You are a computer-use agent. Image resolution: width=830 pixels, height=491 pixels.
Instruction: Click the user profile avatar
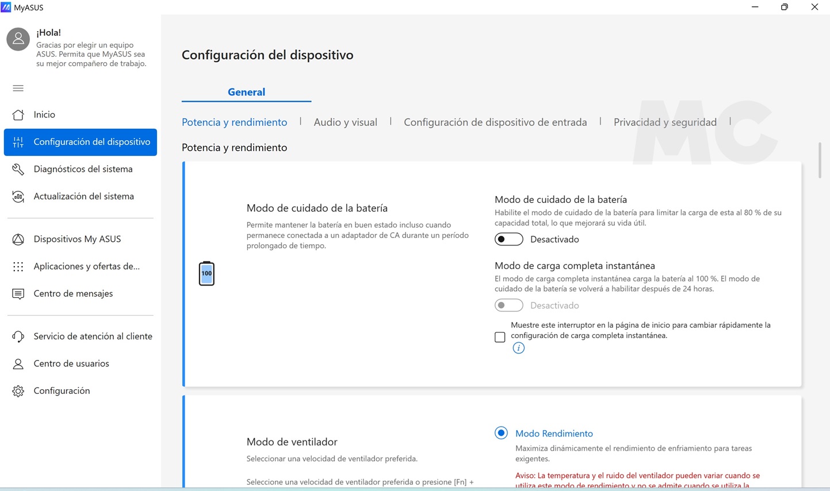(18, 39)
